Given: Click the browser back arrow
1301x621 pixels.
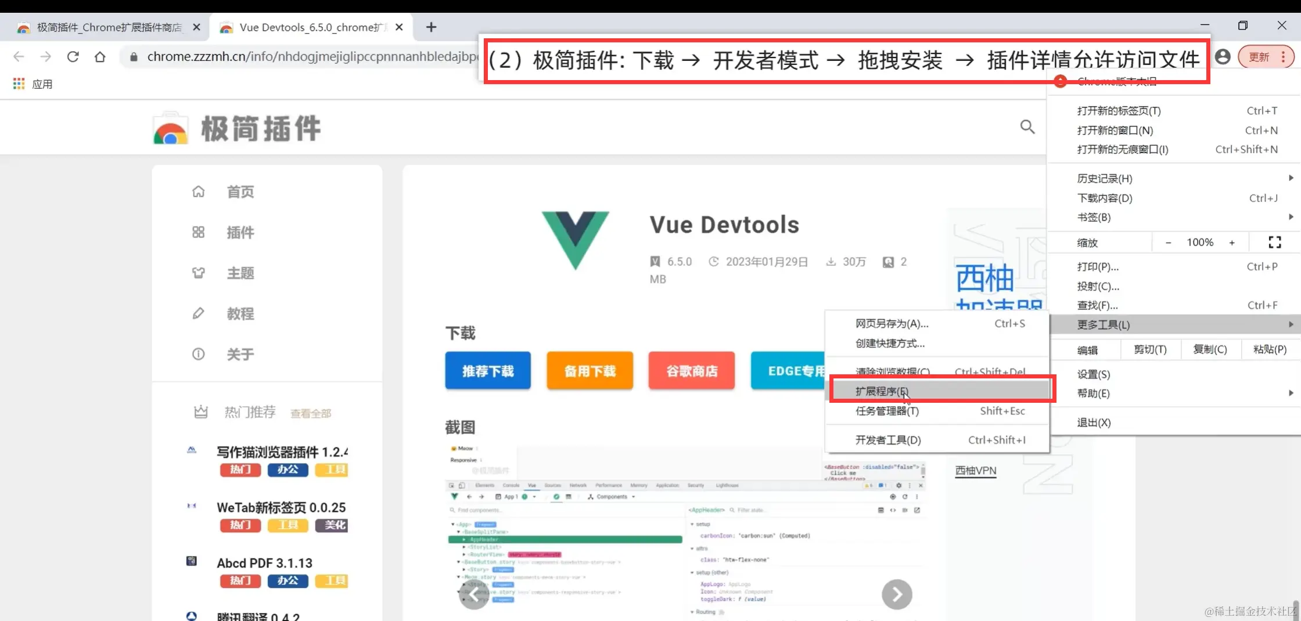Looking at the screenshot, I should coord(19,56).
